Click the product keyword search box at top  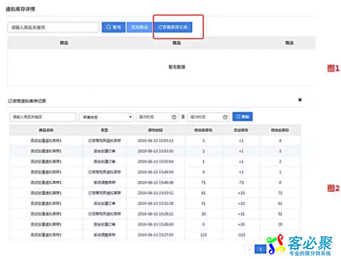[x=53, y=27]
